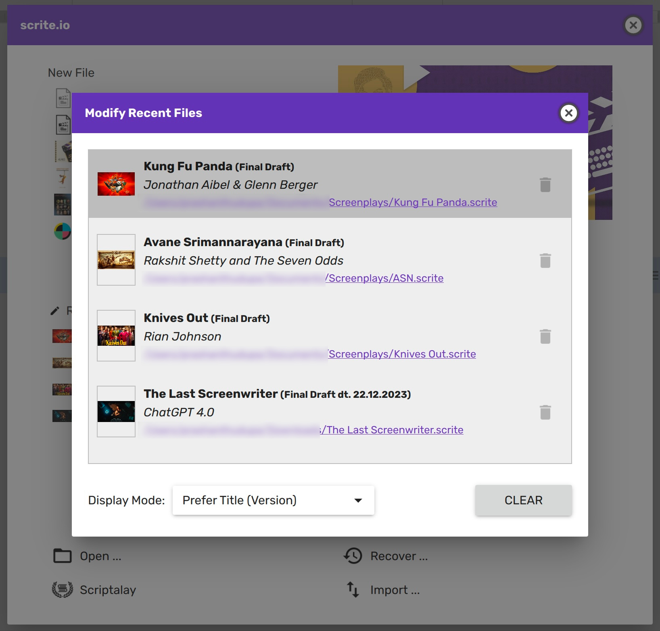The height and width of the screenshot is (631, 660).
Task: Delete Kung Fu Panda from recent files
Action: [x=545, y=185]
